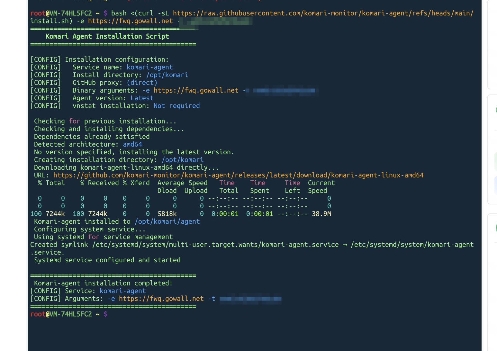Click the '5818k' download speed value
The height and width of the screenshot is (351, 497).
(167, 214)
